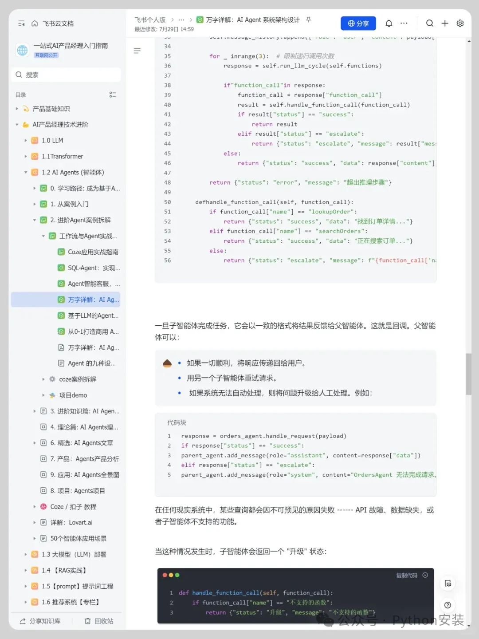The height and width of the screenshot is (639, 479).
Task: Click the PDF icon beside second 万字详解
Action: [x=61, y=347]
